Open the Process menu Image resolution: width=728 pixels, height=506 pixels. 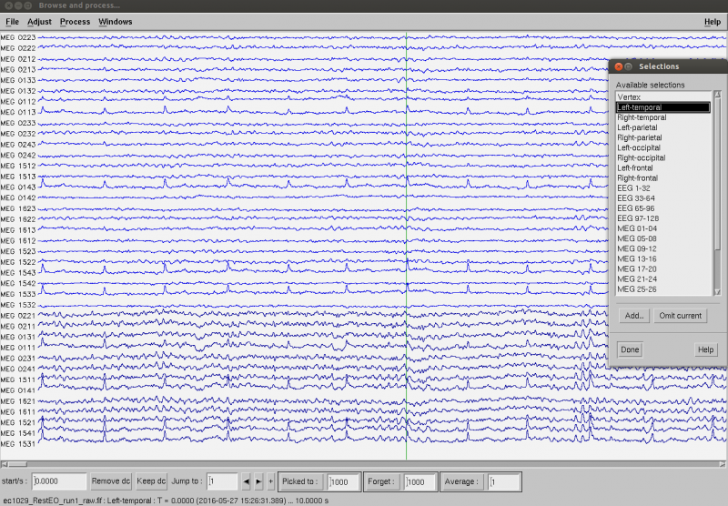(x=75, y=21)
